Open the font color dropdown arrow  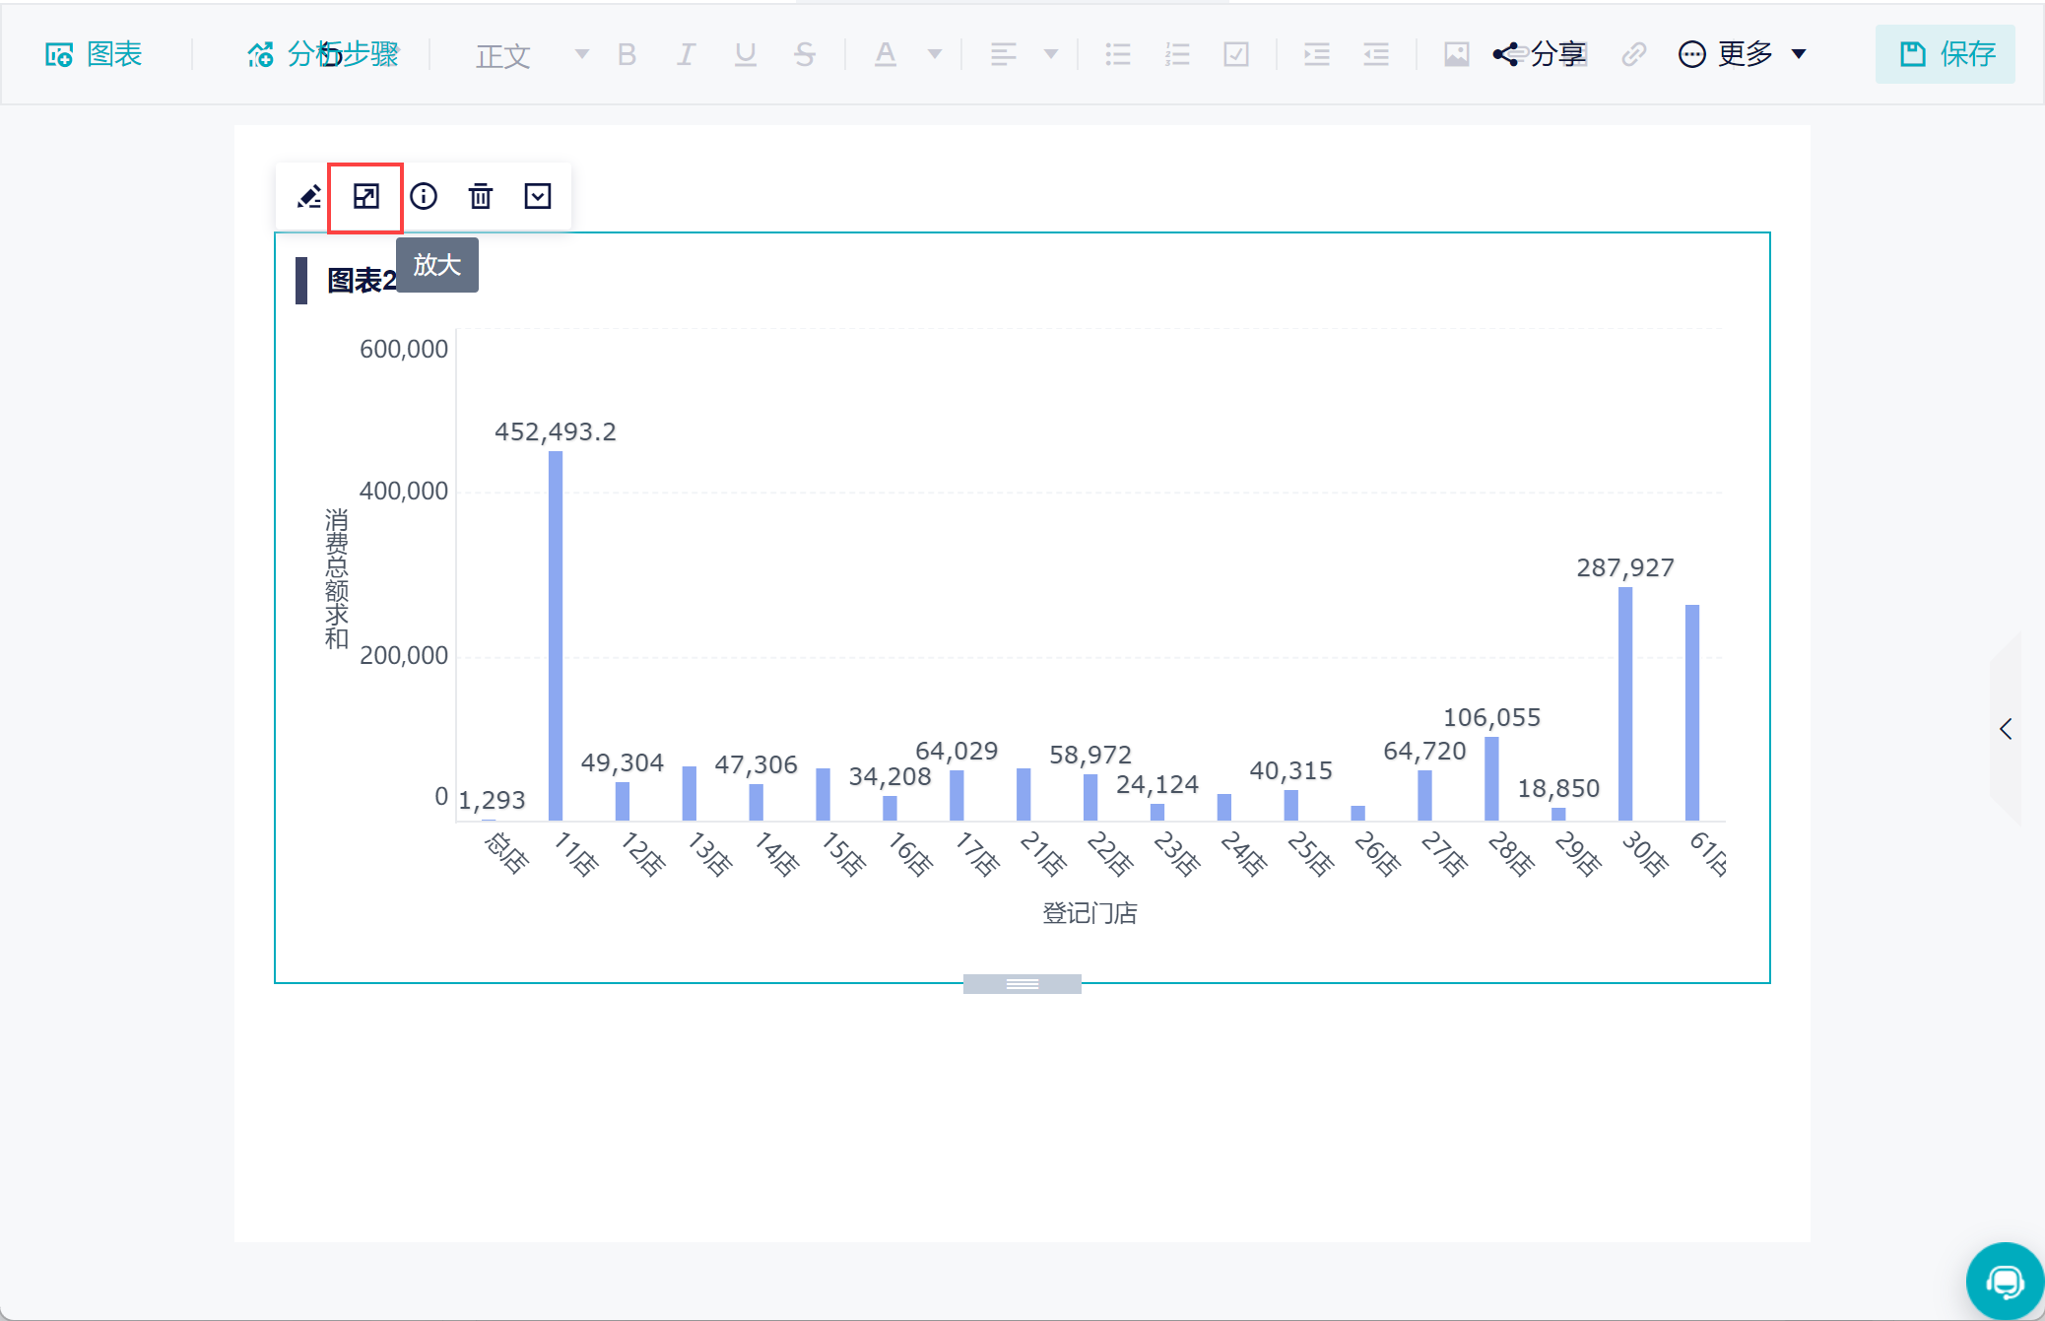point(934,54)
